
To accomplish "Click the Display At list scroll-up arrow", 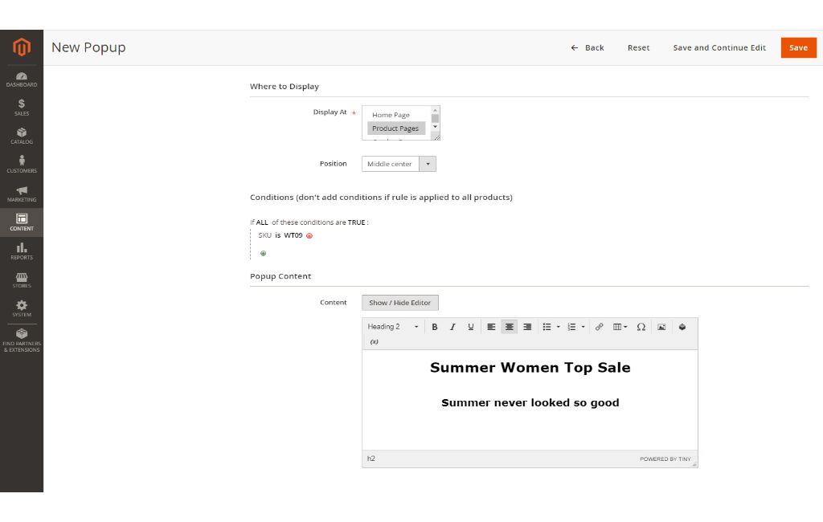I will [x=435, y=110].
